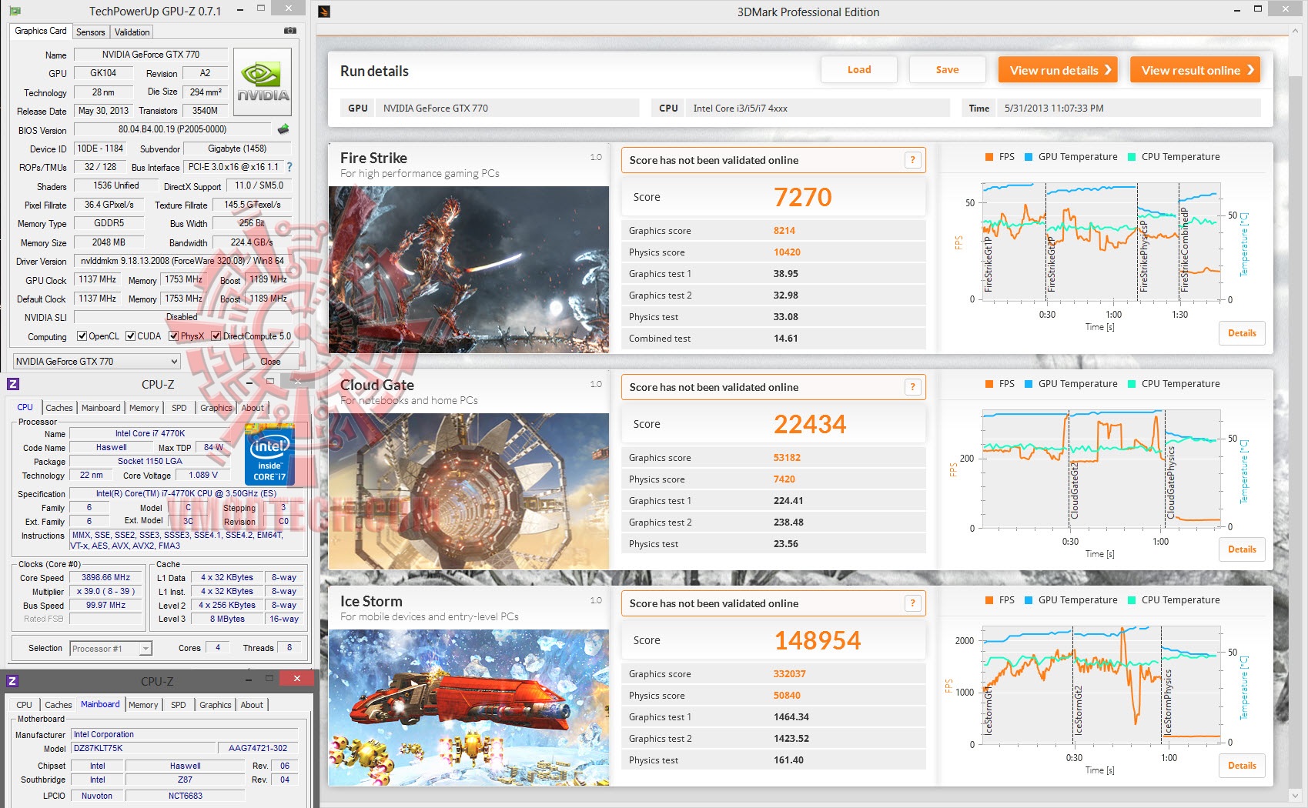Viewport: 1308px width, 808px height.
Task: Select the Graphics Card tab in GPU-Z
Action: [x=41, y=31]
